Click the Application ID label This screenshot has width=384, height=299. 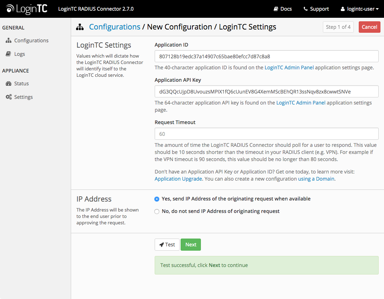point(171,45)
